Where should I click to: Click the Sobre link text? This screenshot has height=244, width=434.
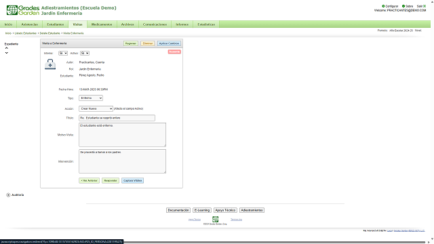[409, 6]
